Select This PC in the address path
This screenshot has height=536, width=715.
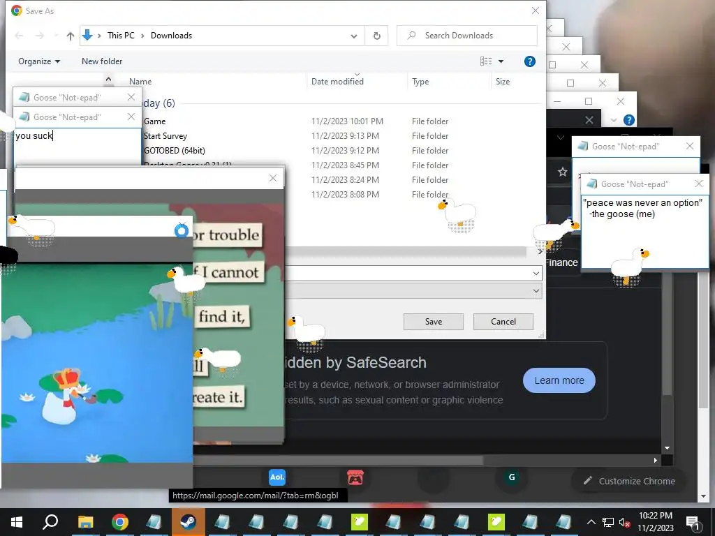click(121, 36)
